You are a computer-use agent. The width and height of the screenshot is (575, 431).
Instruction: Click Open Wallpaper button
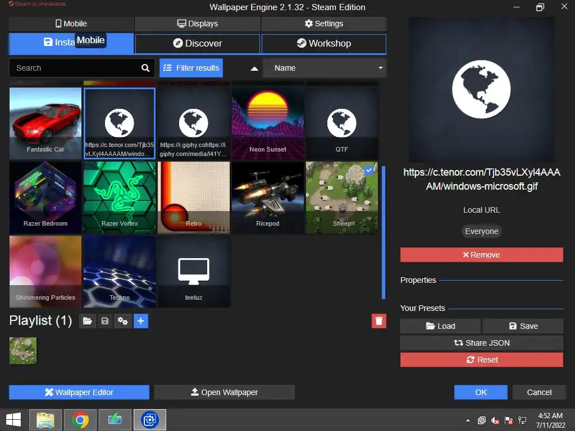click(225, 392)
